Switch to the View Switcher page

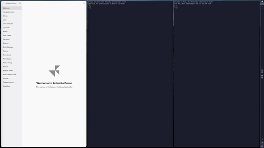12,24
